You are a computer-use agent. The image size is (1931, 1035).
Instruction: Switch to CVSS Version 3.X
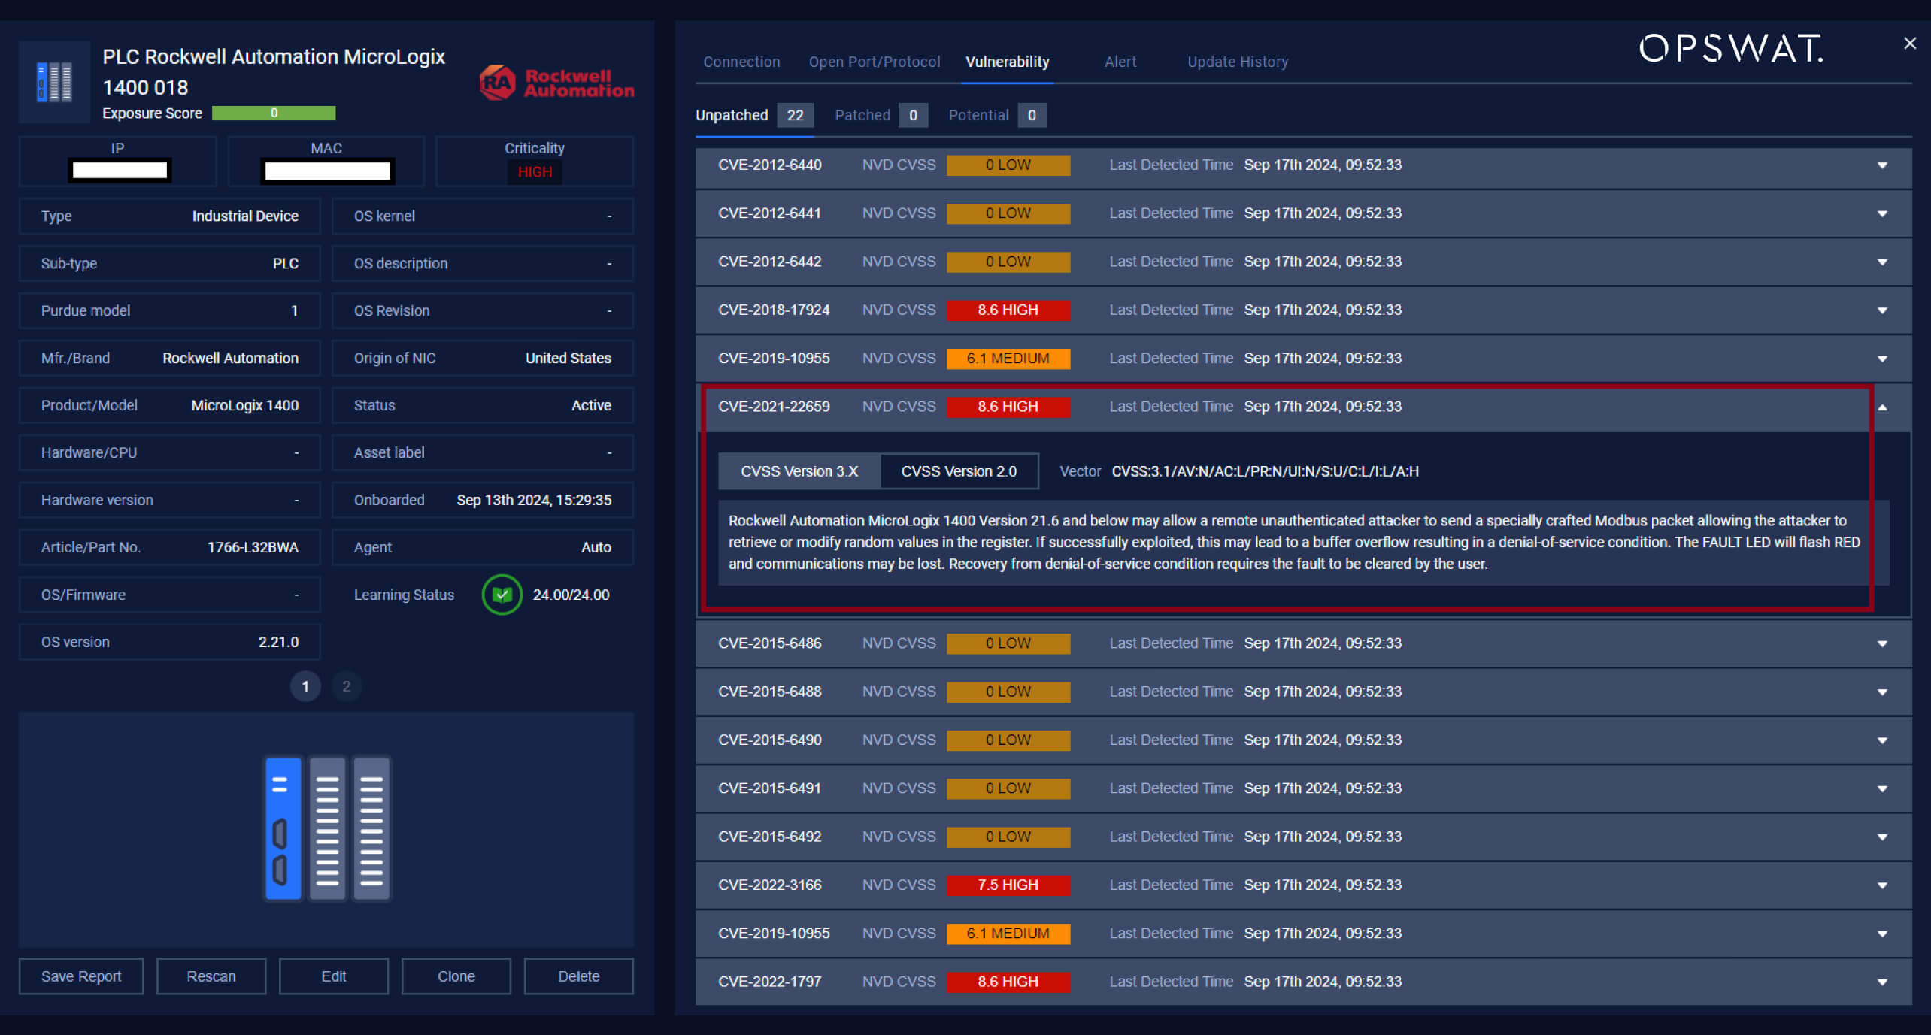coord(799,471)
